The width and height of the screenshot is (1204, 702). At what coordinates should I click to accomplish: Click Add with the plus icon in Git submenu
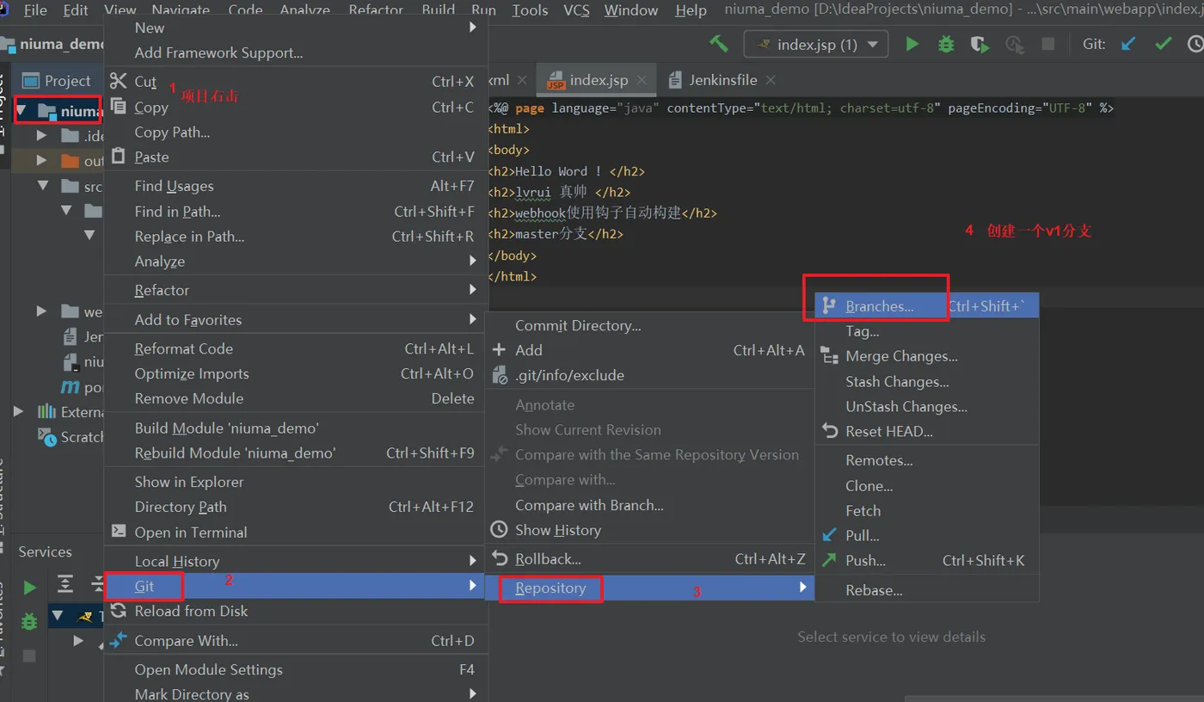tap(649, 350)
